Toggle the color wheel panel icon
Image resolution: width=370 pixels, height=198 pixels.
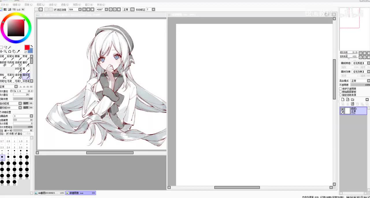click(x=1, y=10)
